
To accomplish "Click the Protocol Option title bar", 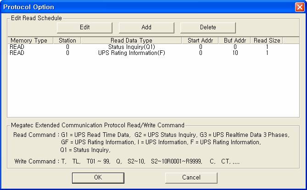I will pos(138,7).
